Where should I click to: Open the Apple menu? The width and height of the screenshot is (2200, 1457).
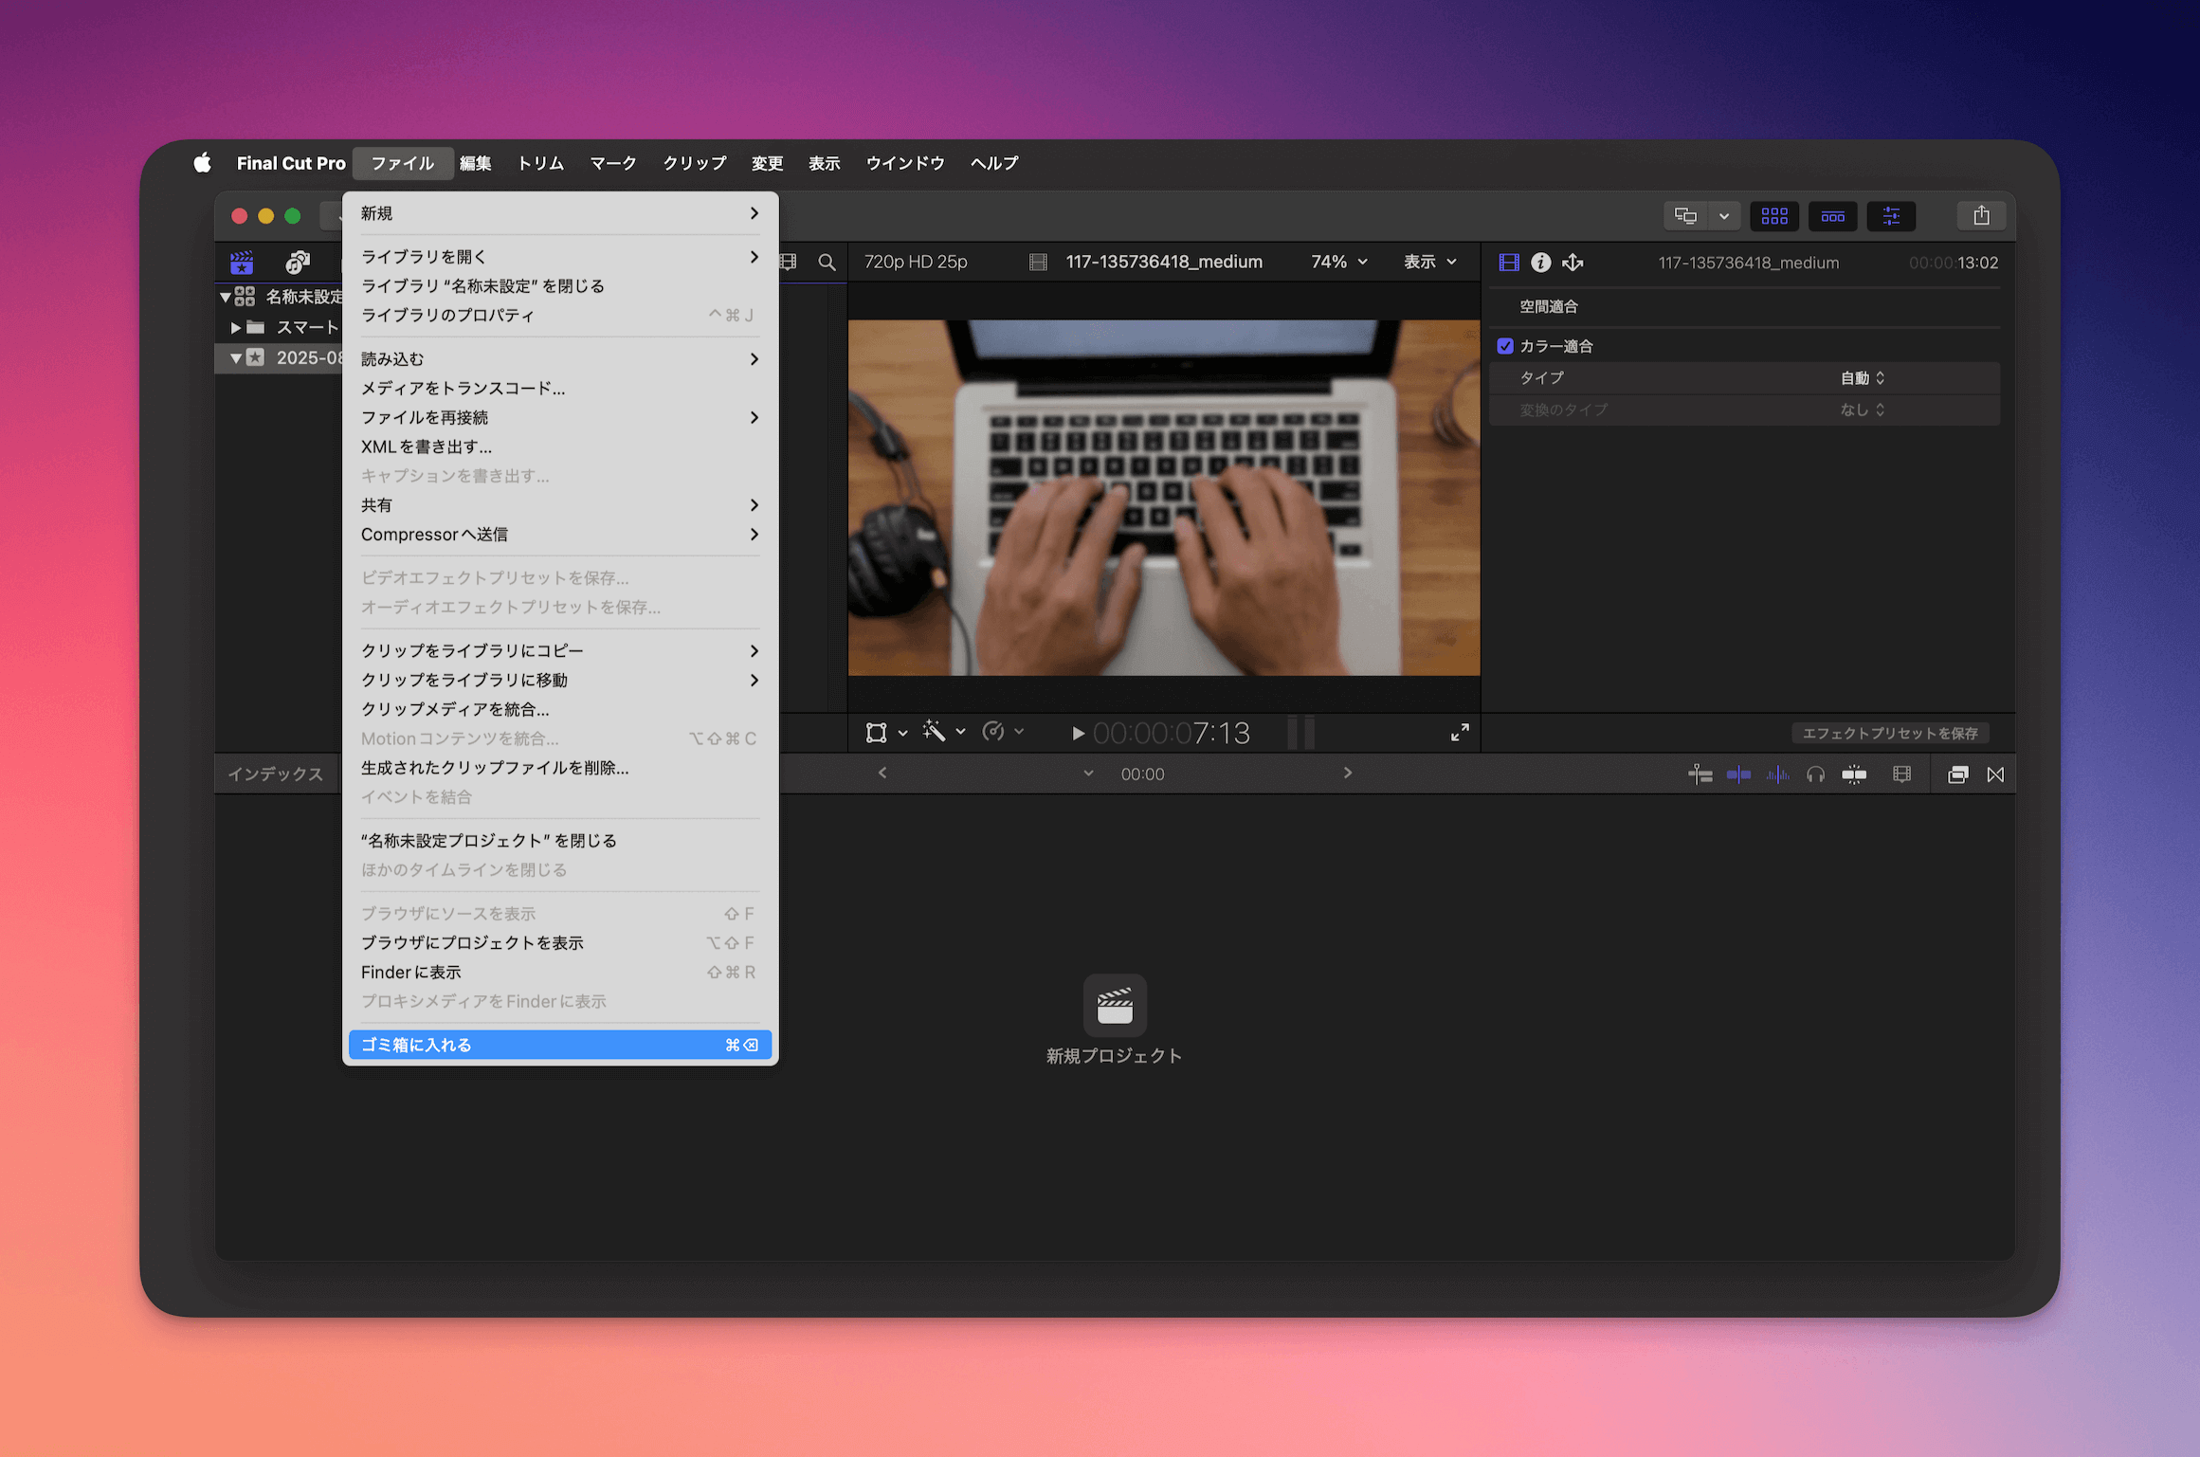coord(202,163)
